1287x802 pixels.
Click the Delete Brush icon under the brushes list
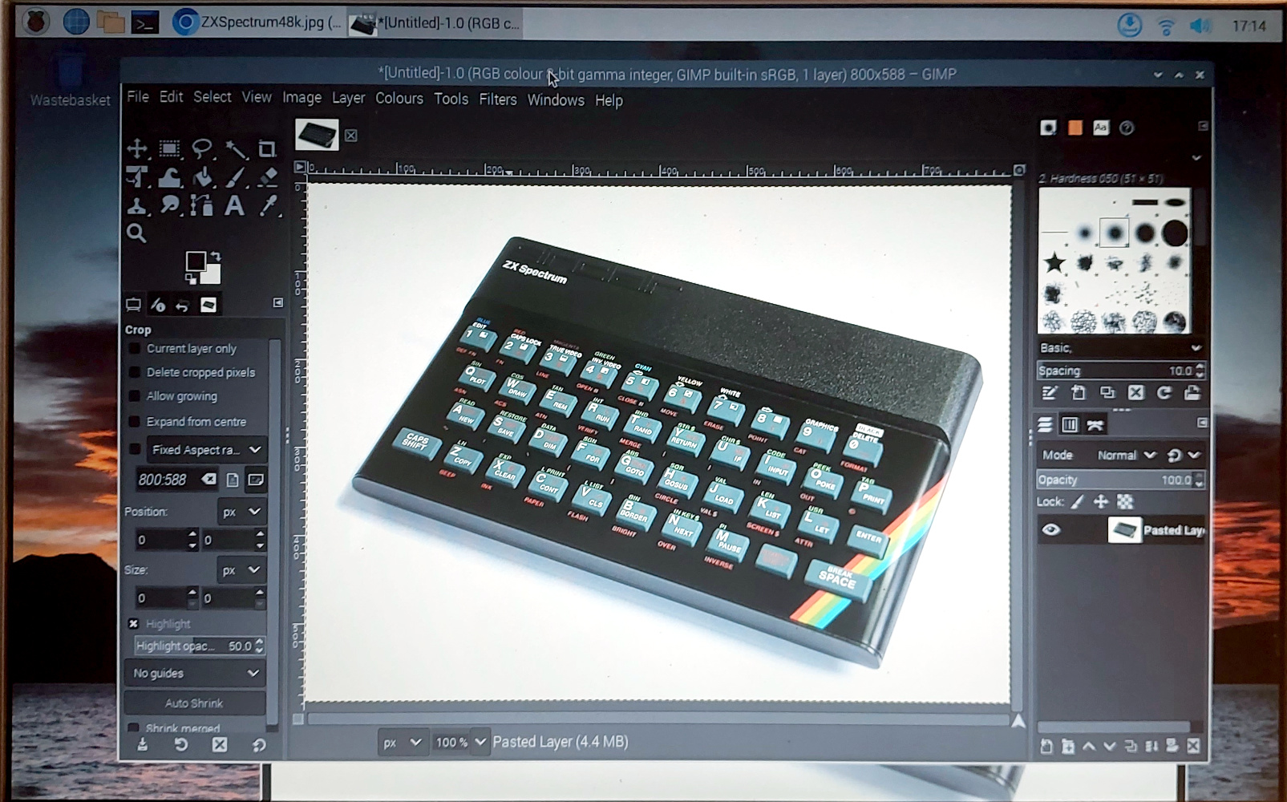1136,393
